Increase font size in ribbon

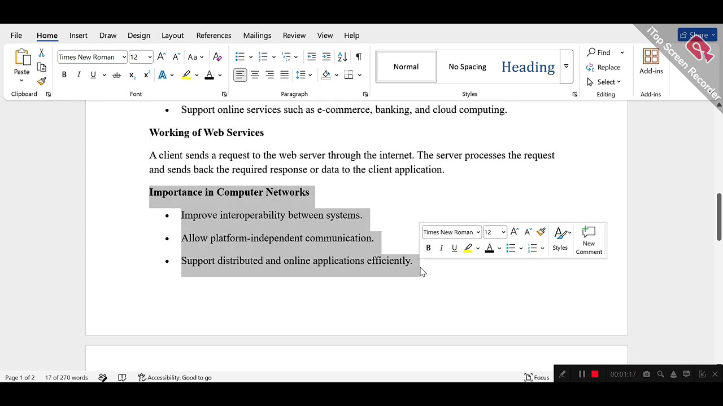tap(162, 57)
